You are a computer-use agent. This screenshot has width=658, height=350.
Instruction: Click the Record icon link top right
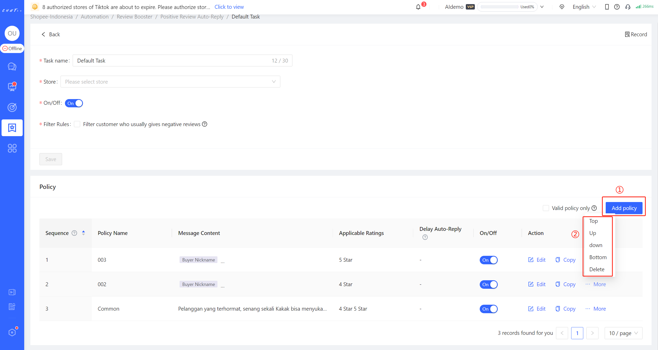636,34
